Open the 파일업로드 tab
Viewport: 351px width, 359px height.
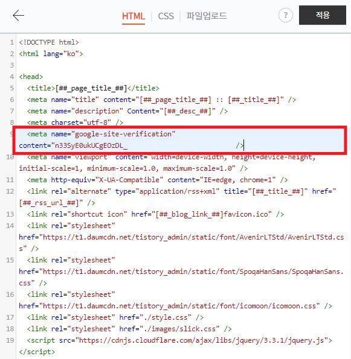207,16
